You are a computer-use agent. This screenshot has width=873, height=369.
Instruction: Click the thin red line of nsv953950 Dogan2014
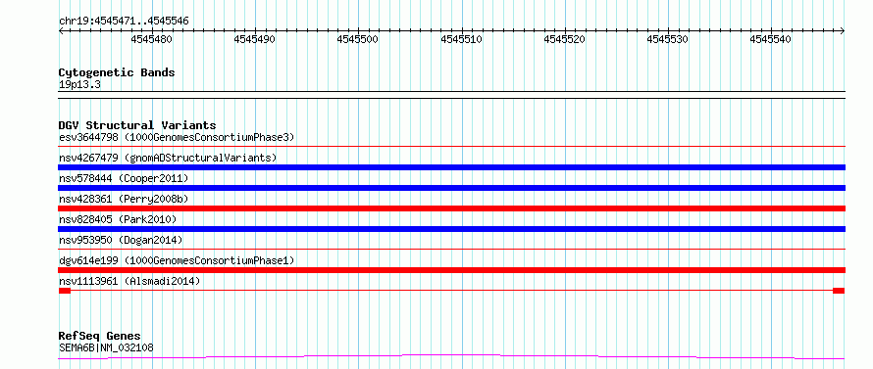tap(452, 250)
